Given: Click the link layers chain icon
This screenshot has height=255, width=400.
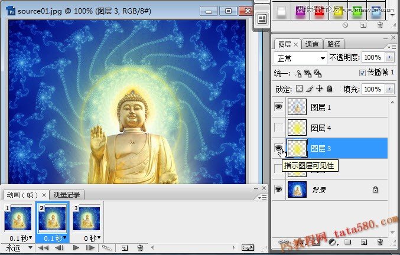Looking at the screenshot, I should [x=284, y=242].
